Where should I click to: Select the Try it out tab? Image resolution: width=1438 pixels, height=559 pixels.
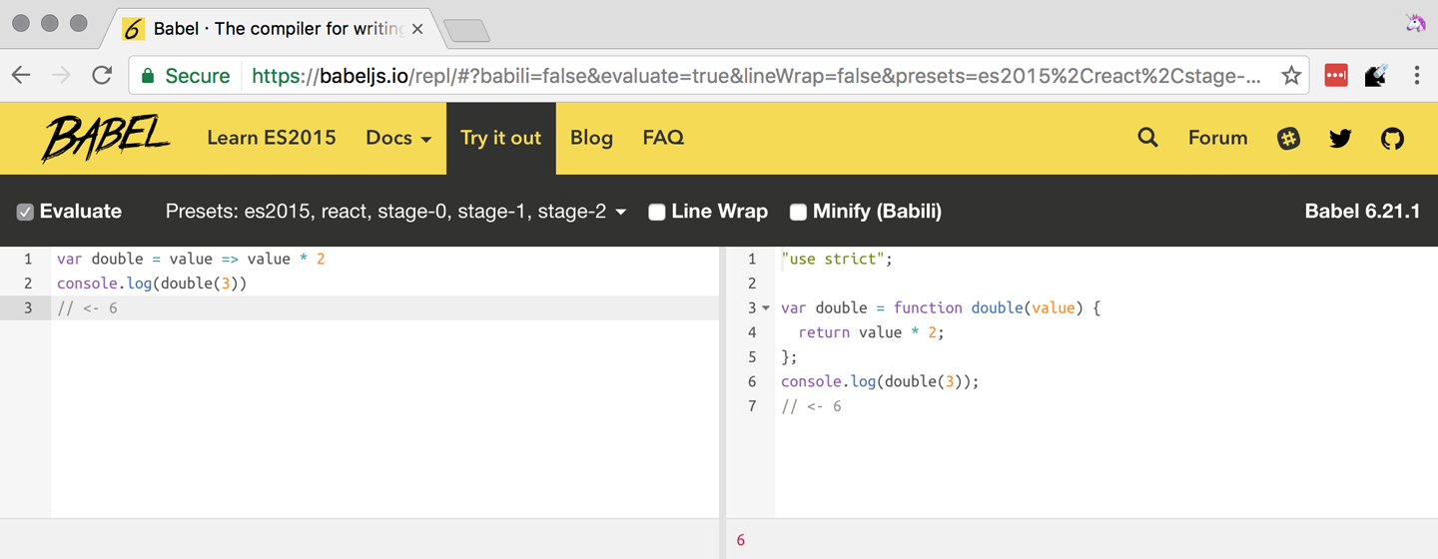click(x=501, y=138)
